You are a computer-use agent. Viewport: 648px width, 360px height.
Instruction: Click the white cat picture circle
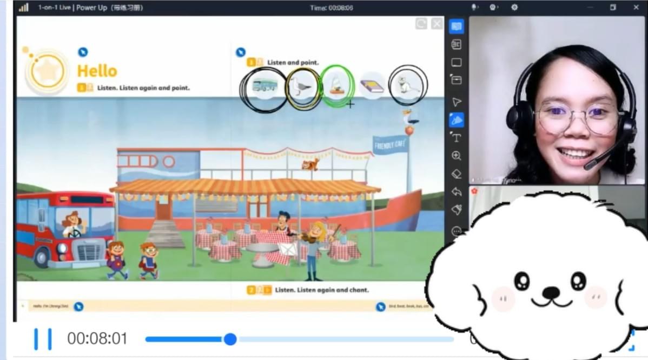click(407, 86)
